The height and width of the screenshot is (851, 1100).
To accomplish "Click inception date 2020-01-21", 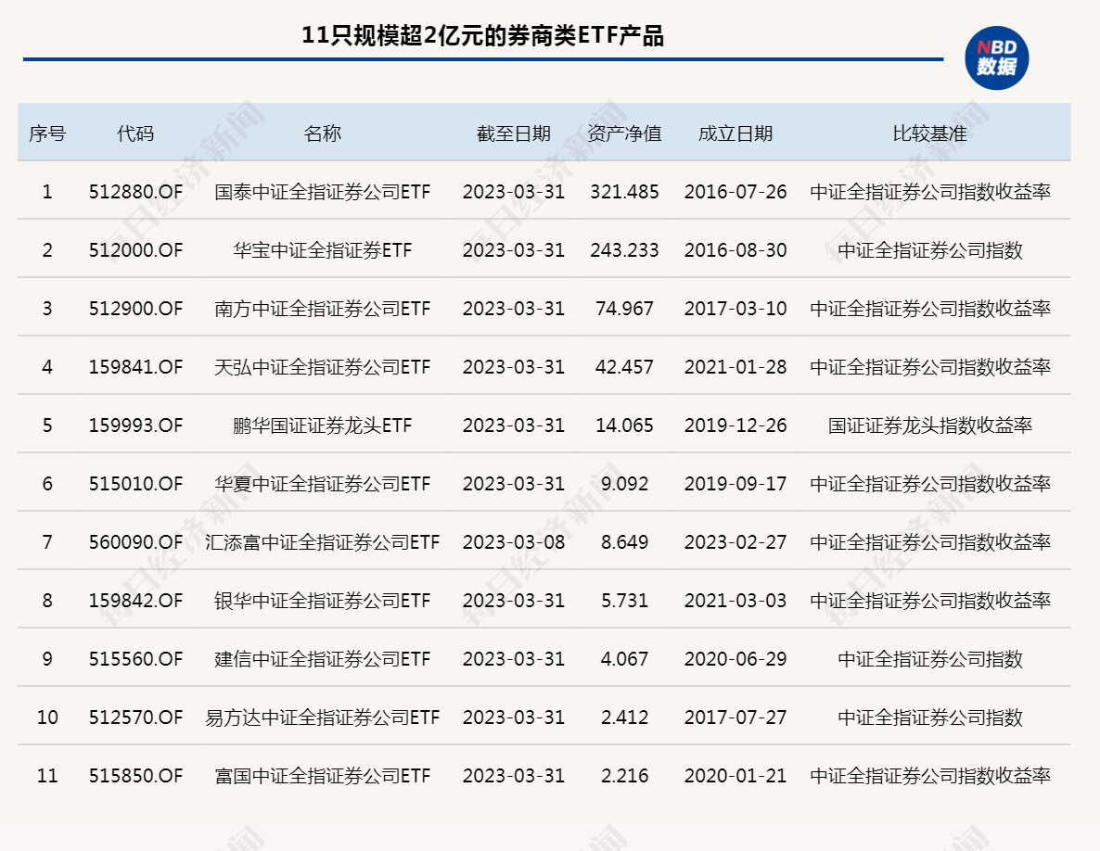I will tap(735, 775).
